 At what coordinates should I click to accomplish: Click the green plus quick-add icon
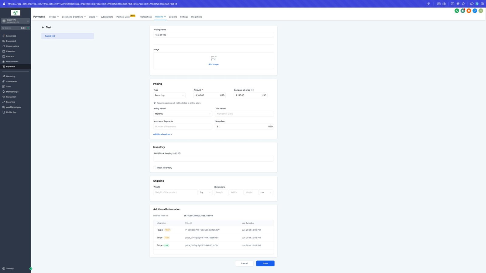[x=28, y=28]
